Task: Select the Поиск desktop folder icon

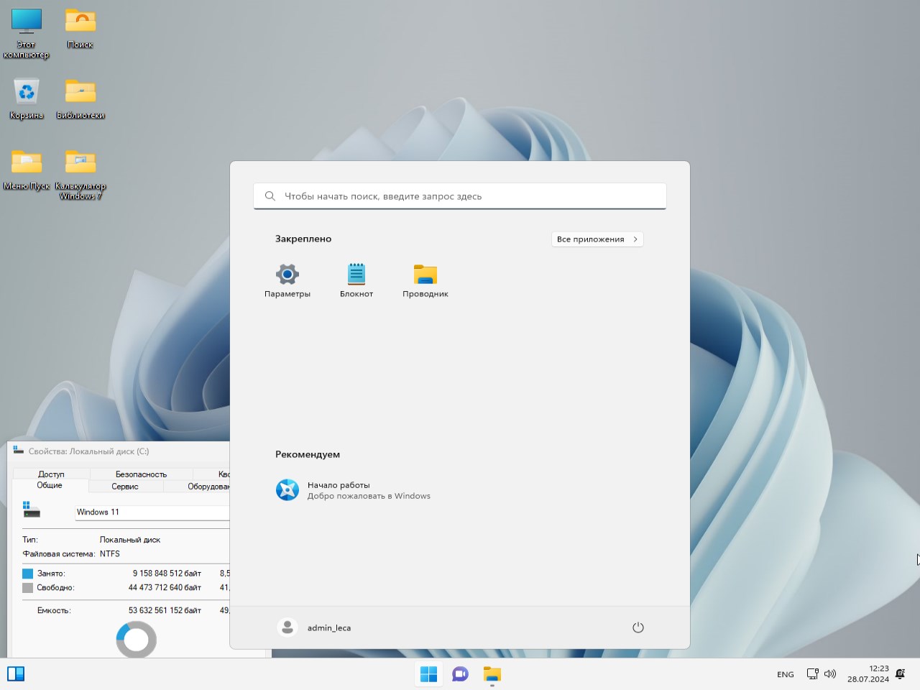Action: tap(80, 29)
